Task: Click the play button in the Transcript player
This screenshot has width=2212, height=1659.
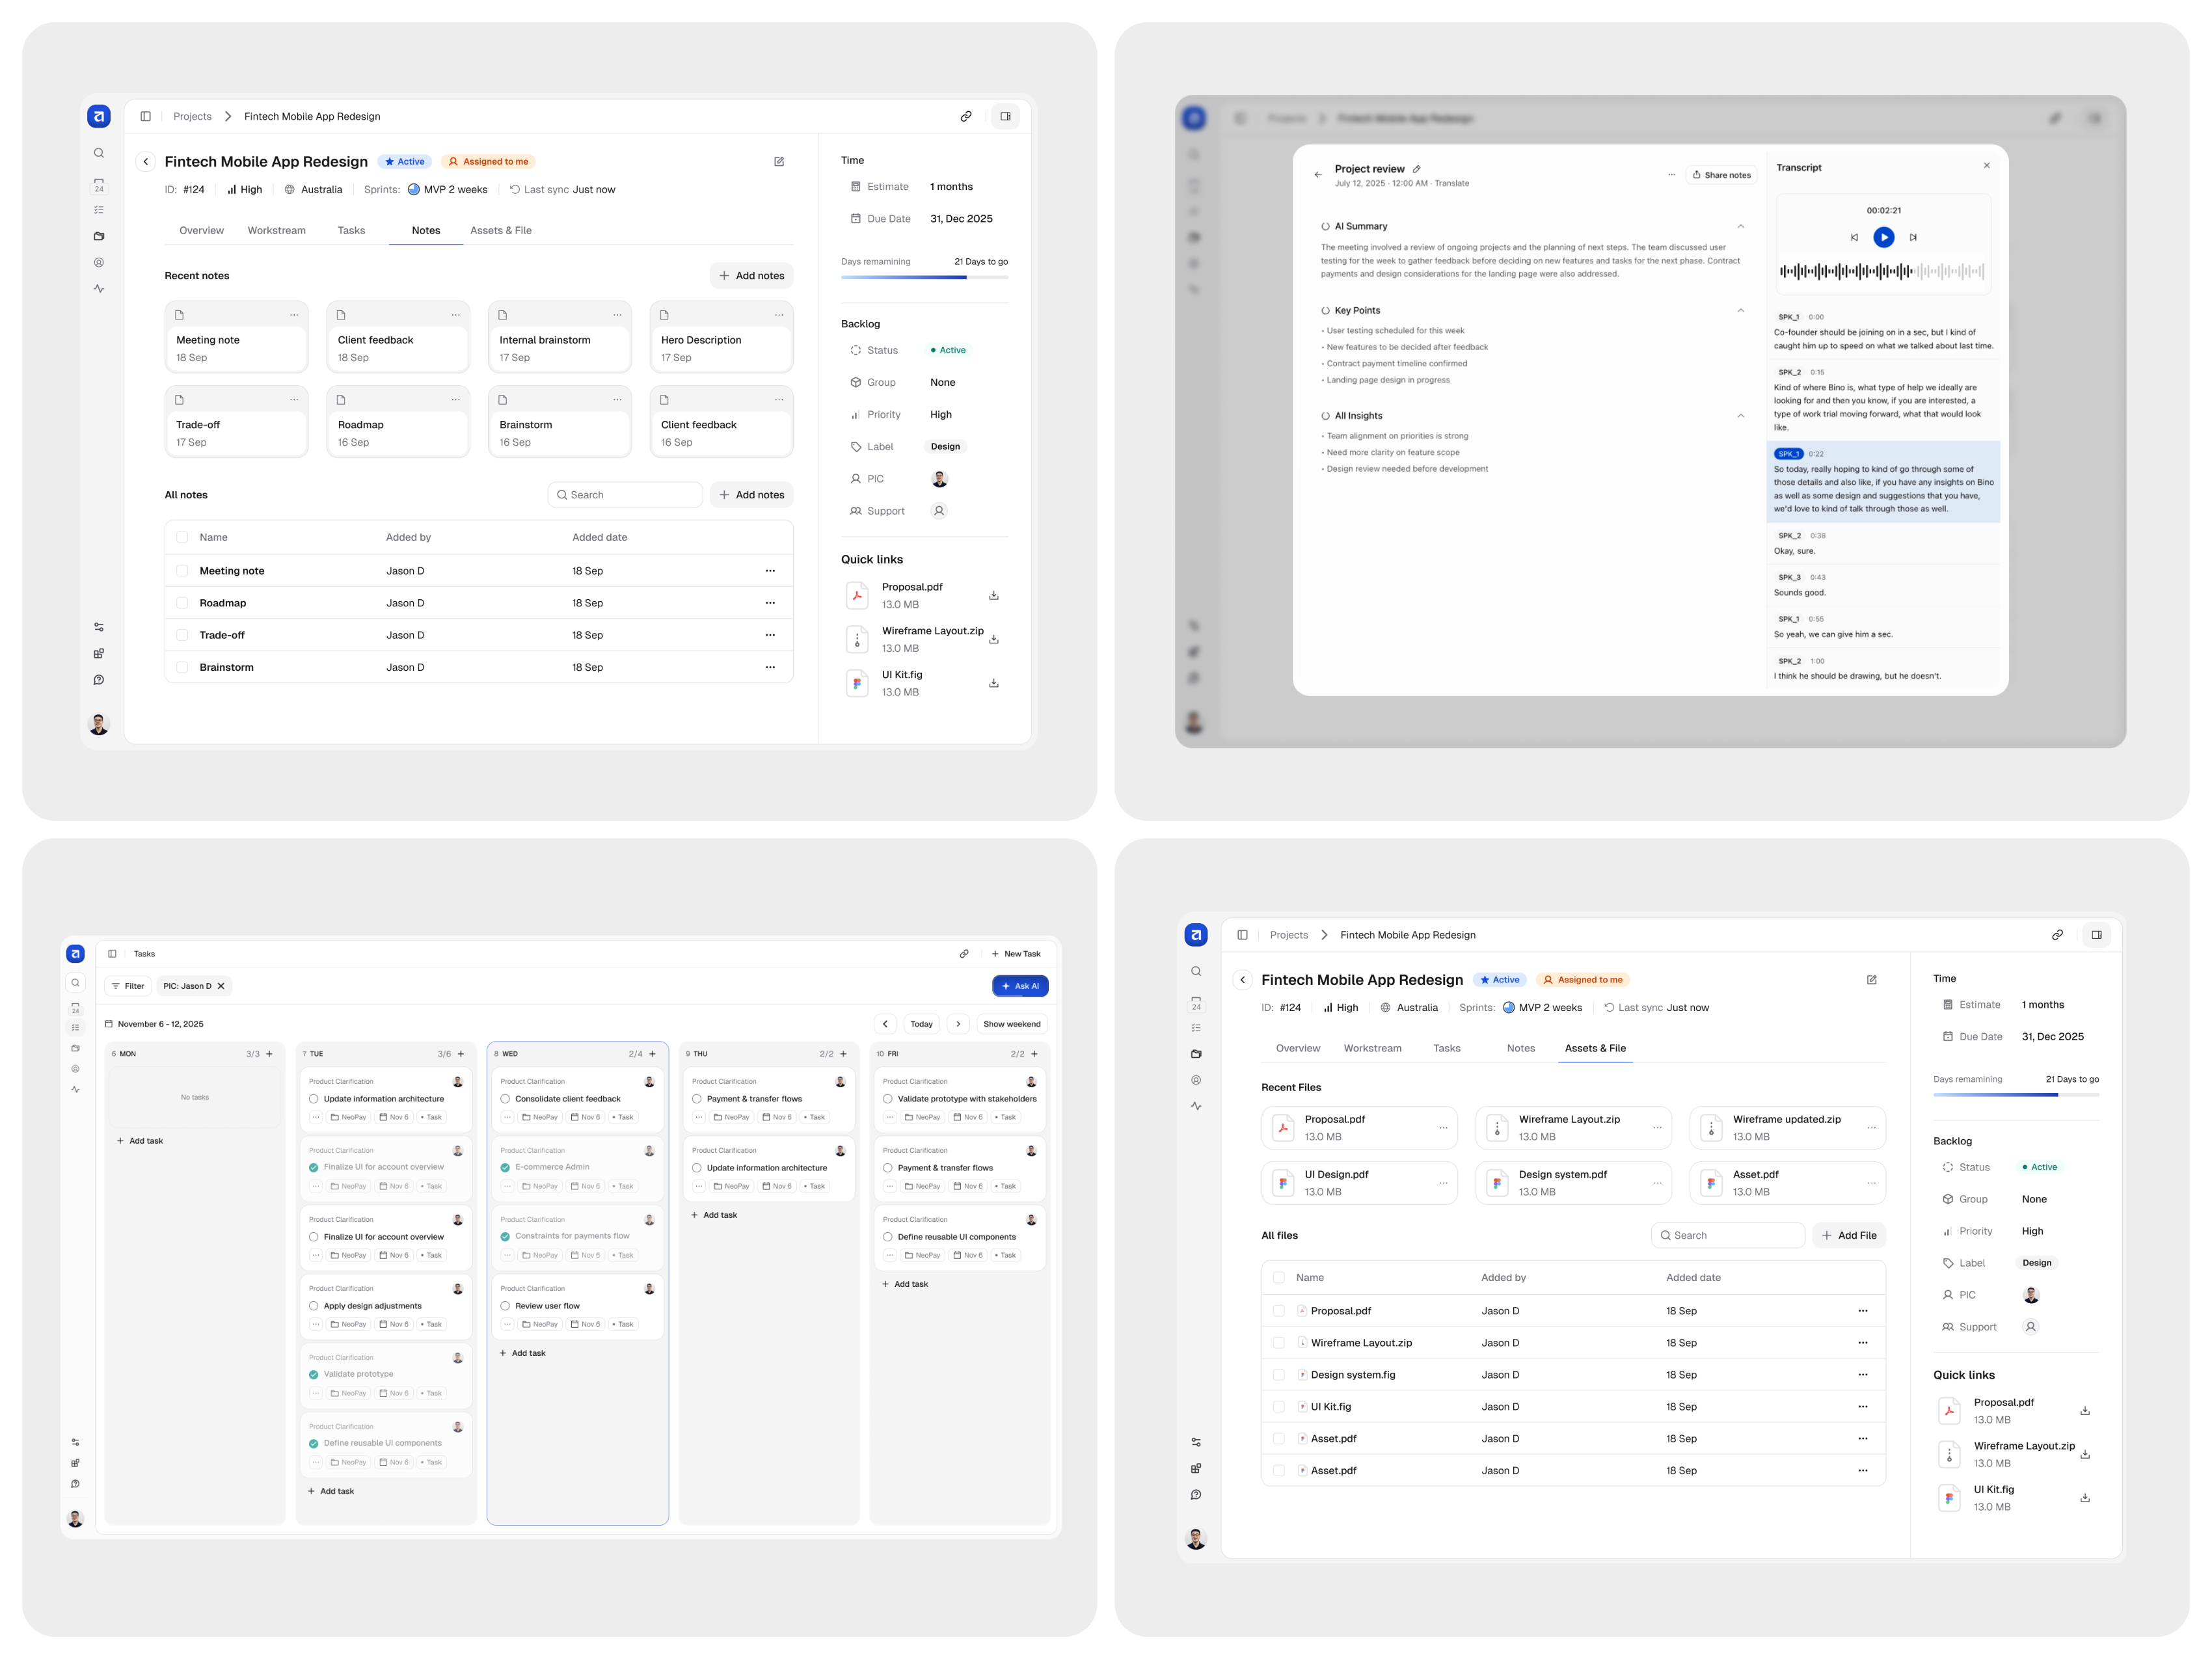Action: click(1883, 237)
